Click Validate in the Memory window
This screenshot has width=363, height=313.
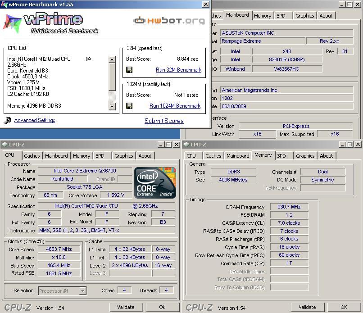click(x=308, y=307)
